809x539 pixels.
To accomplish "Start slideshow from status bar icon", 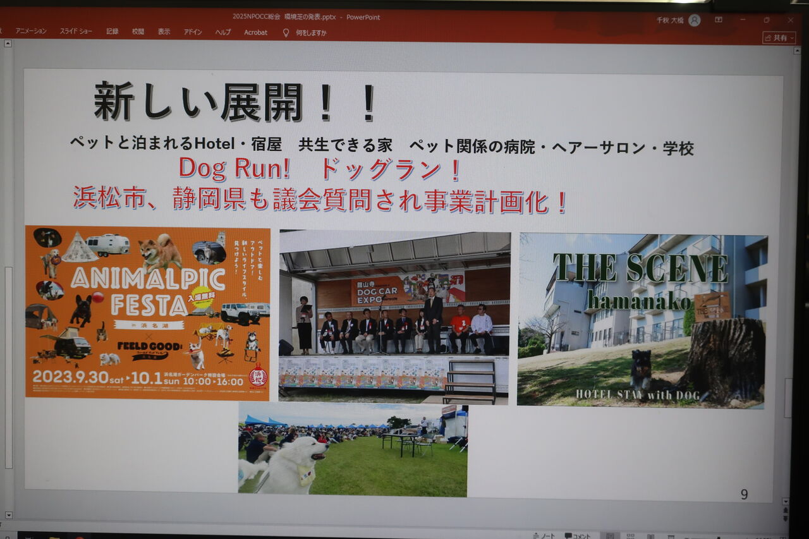I will [671, 536].
